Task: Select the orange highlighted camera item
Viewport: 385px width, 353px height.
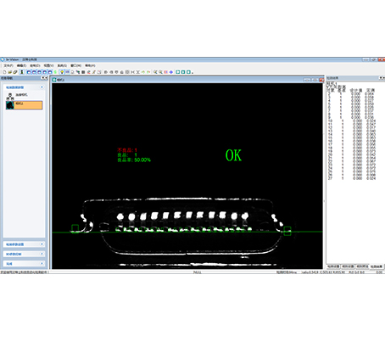Action: click(x=24, y=105)
